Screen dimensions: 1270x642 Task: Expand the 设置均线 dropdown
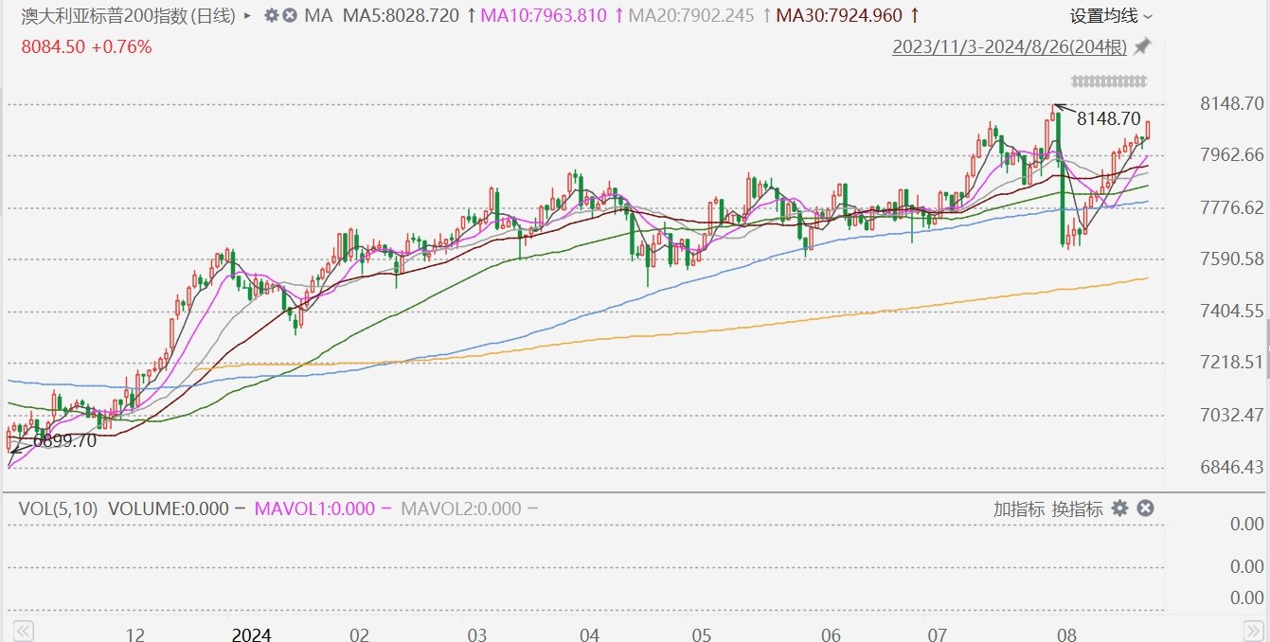1111,16
